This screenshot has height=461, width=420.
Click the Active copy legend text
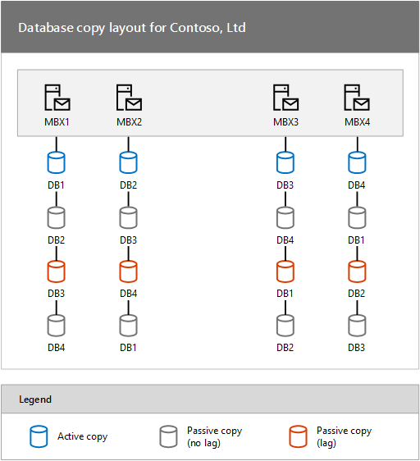pos(83,436)
